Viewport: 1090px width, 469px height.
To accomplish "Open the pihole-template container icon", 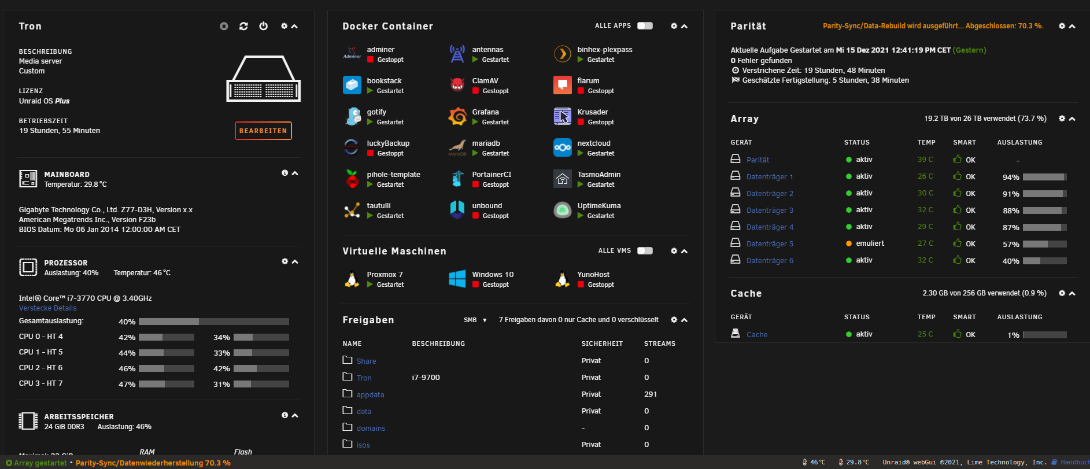I will (352, 179).
